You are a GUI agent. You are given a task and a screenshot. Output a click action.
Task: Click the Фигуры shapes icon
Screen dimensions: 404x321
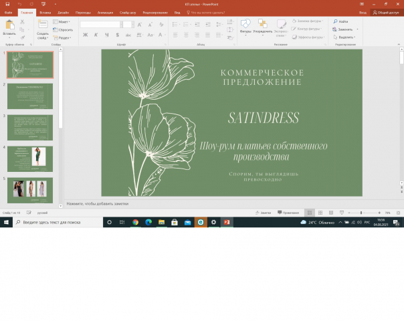click(x=245, y=23)
